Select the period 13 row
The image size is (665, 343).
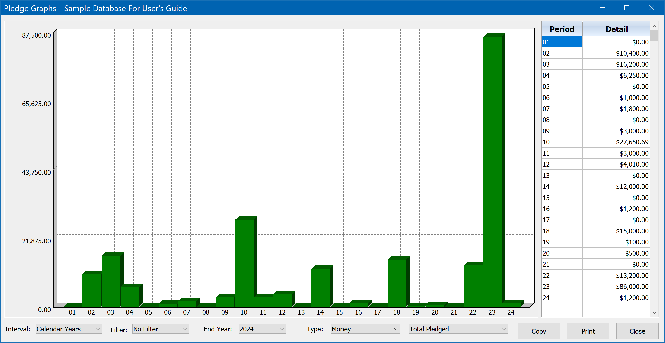pos(595,175)
